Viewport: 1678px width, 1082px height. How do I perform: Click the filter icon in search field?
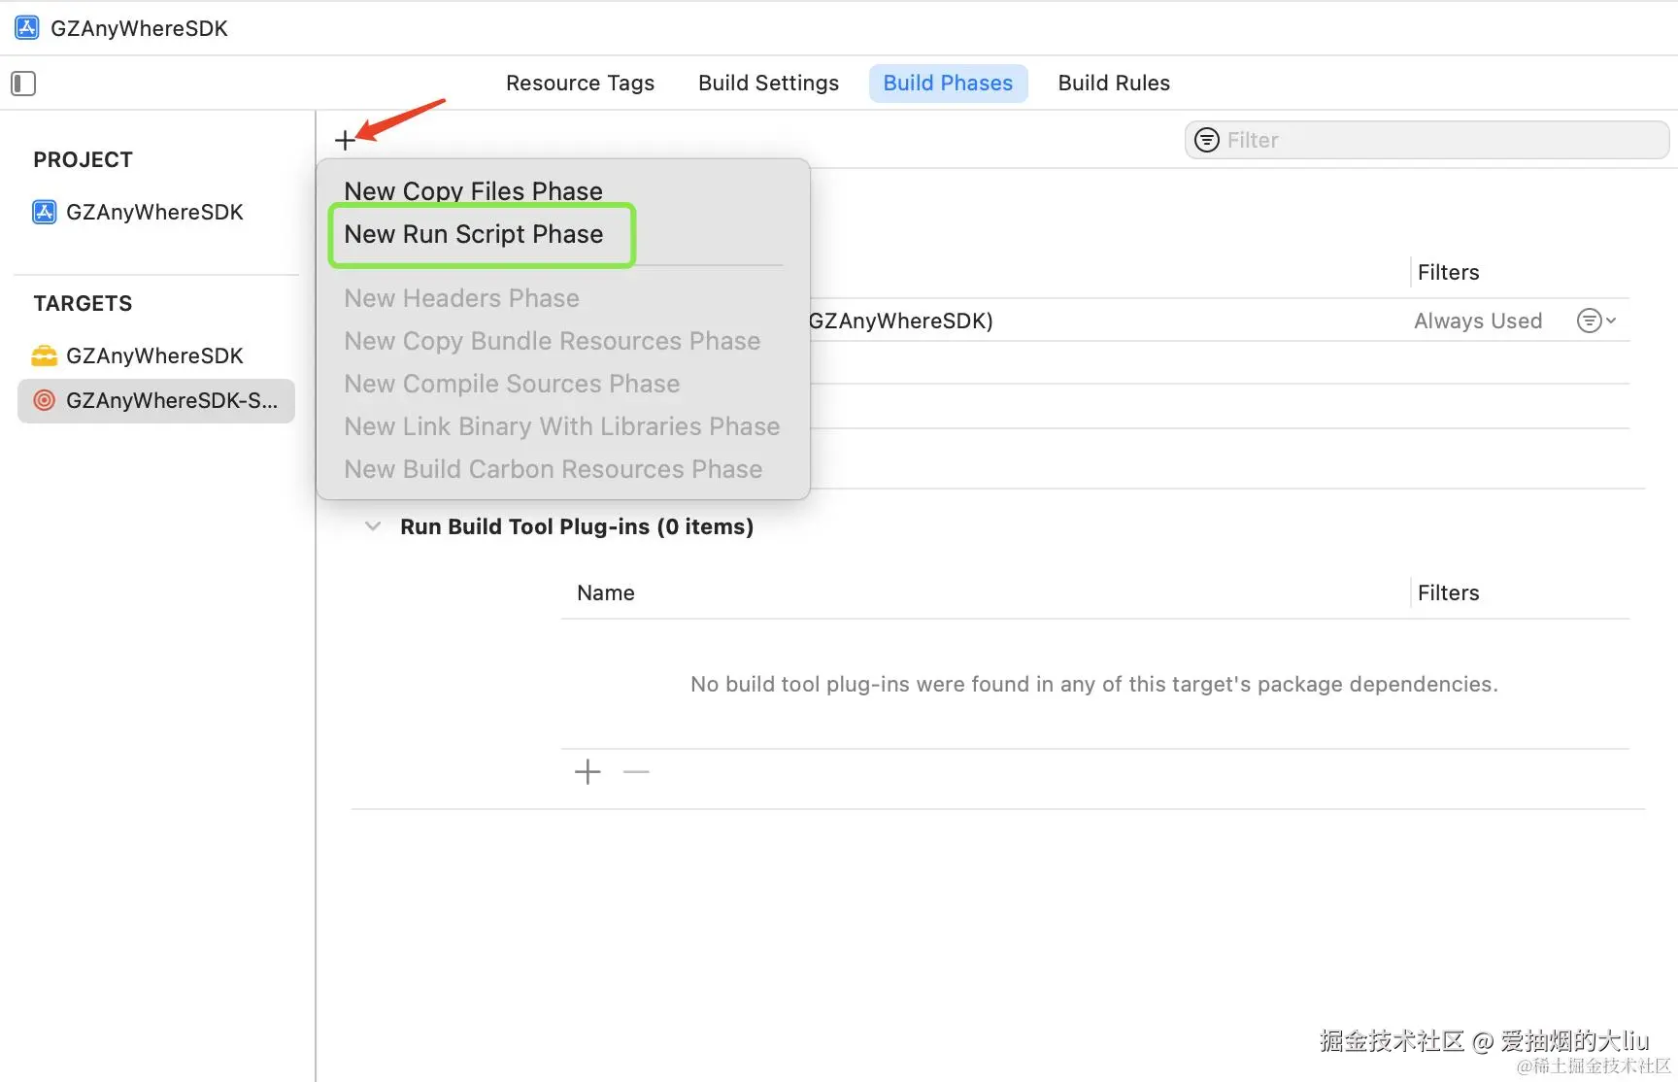point(1206,140)
